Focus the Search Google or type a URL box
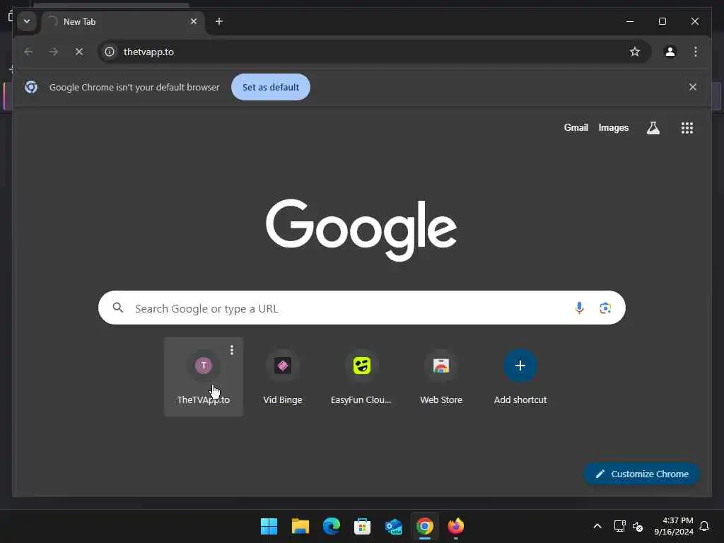 tap(361, 308)
